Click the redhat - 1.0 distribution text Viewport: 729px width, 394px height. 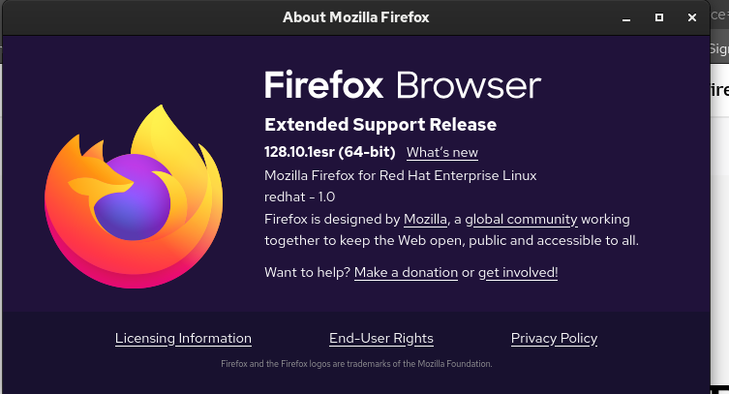[x=299, y=197]
